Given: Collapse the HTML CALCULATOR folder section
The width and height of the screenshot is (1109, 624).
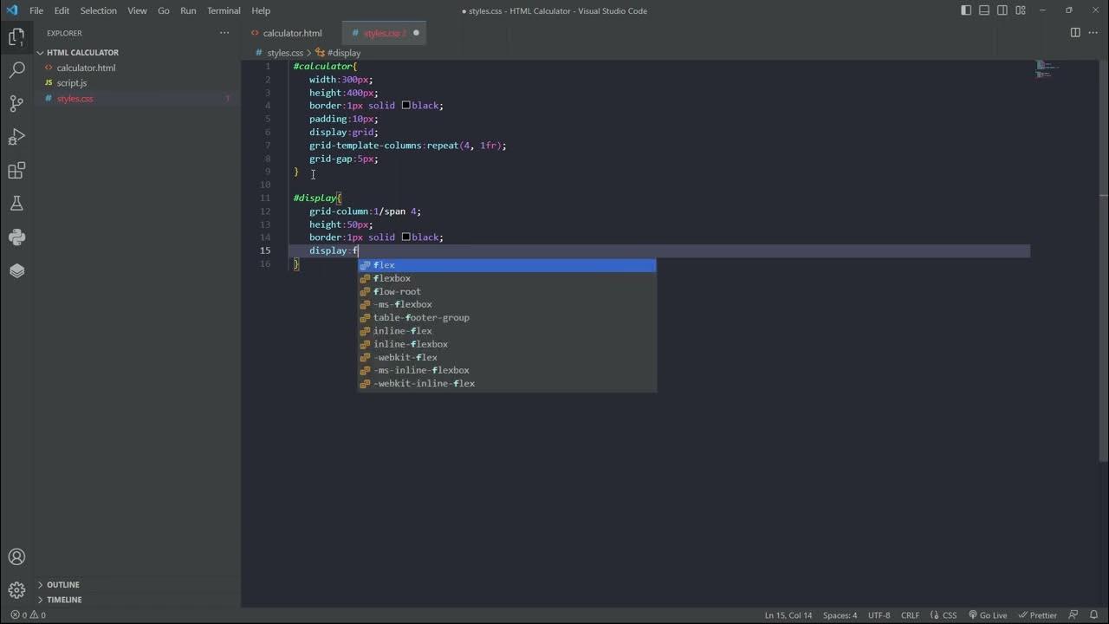Looking at the screenshot, I should click(x=137, y=52).
